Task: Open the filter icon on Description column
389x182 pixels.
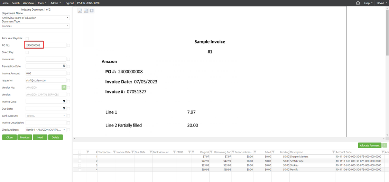Action: [x=333, y=152]
